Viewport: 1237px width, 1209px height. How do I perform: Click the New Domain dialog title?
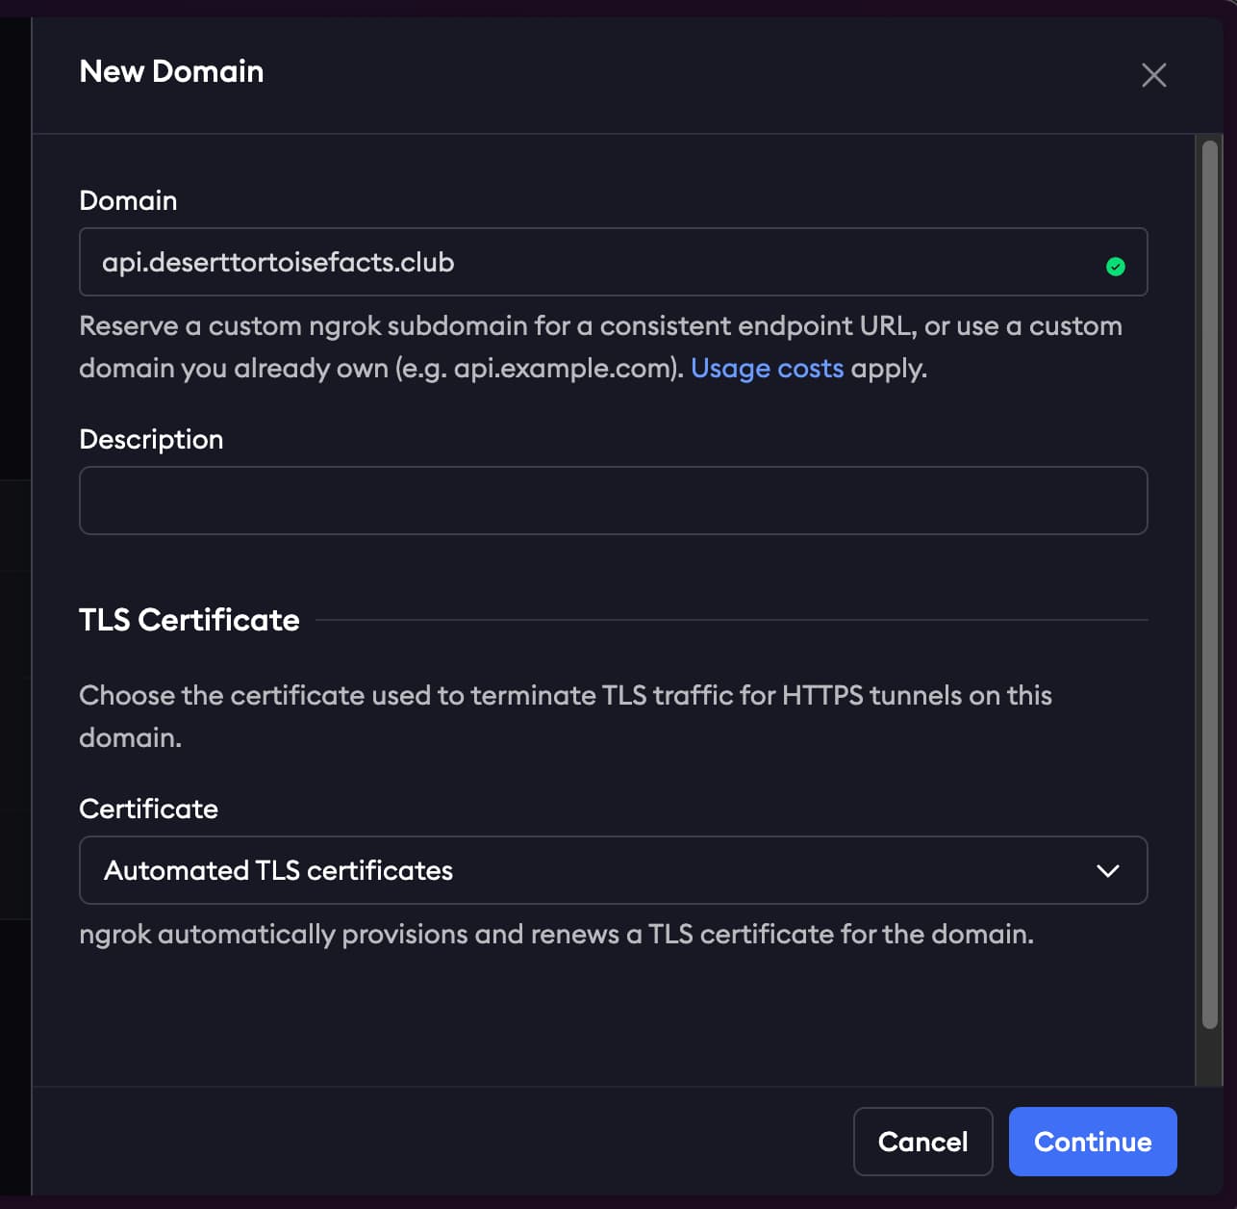[171, 71]
